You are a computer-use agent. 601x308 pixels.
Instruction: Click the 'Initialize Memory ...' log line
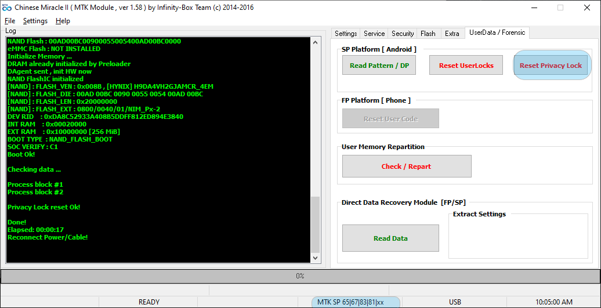tap(40, 56)
